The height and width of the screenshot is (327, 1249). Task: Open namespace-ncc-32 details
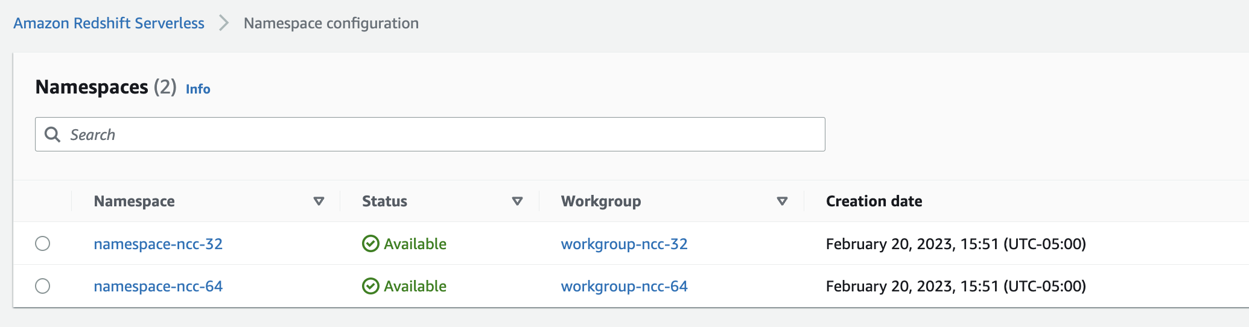coord(158,244)
